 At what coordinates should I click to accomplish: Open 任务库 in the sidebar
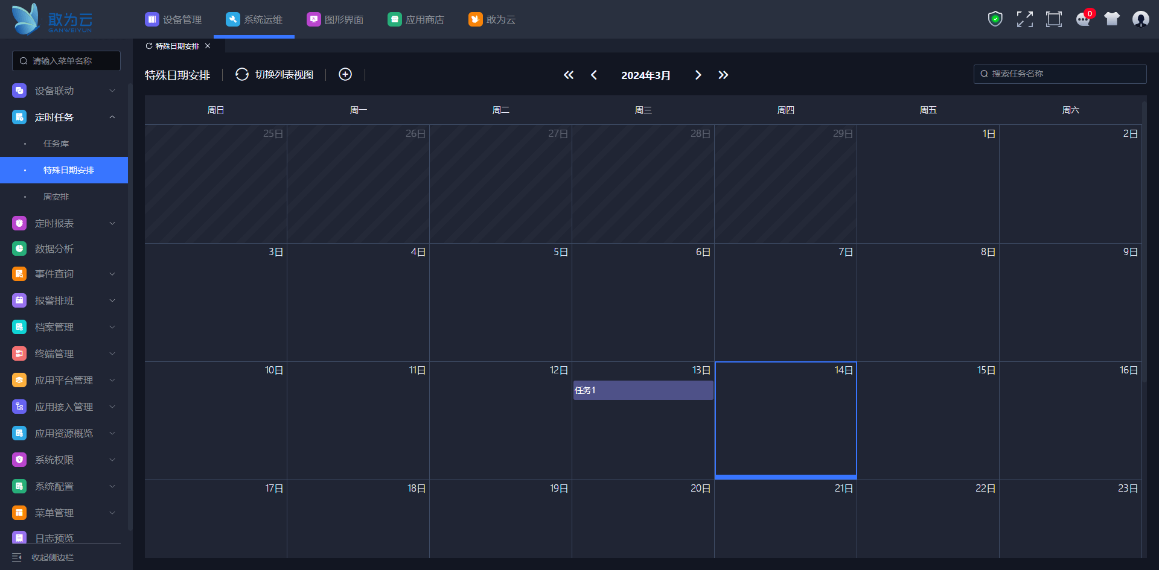tap(56, 144)
